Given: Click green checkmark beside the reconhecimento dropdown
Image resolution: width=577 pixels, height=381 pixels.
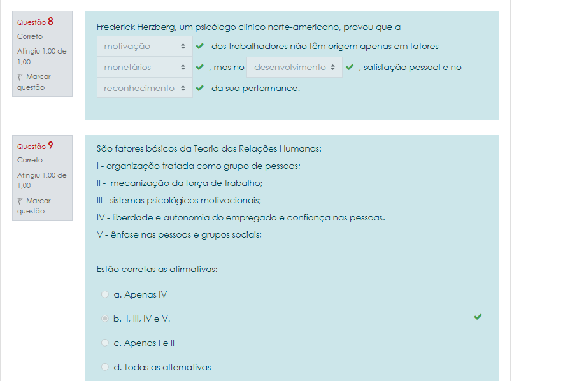Looking at the screenshot, I should [x=200, y=88].
